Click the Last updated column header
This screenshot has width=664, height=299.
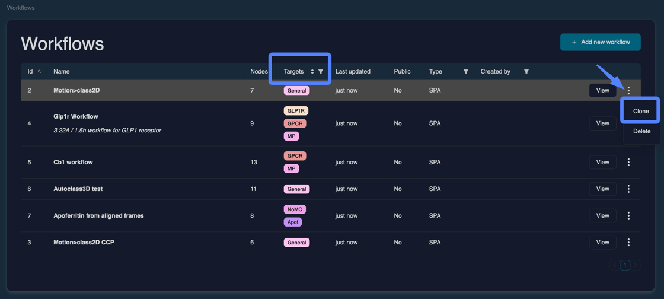[x=353, y=72]
